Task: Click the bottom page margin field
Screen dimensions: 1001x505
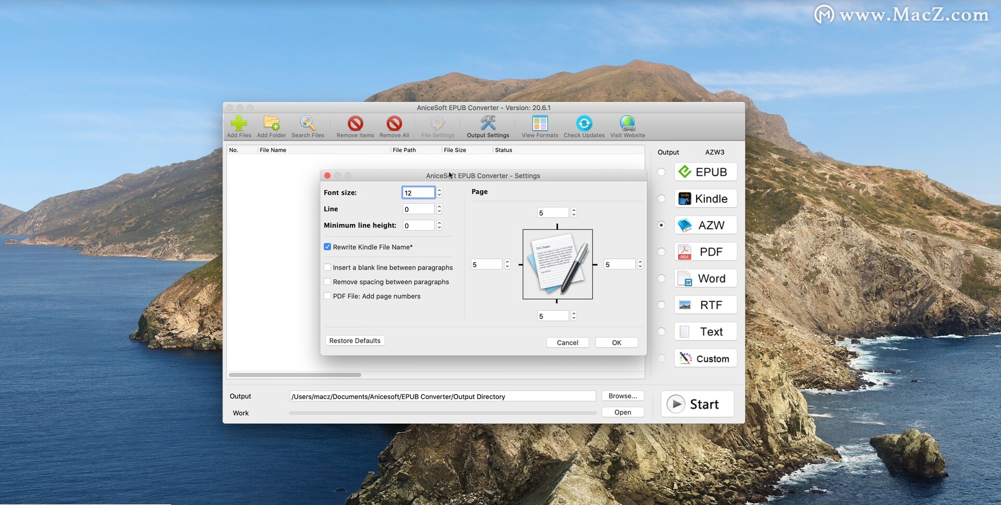Action: (553, 316)
